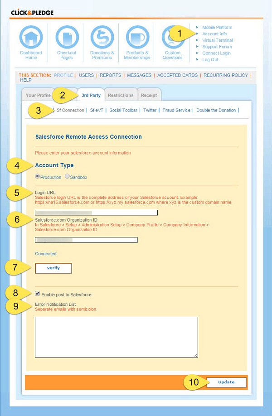Toggle Enable post to Salesforce checkbox
The image size is (272, 416).
[x=38, y=294]
